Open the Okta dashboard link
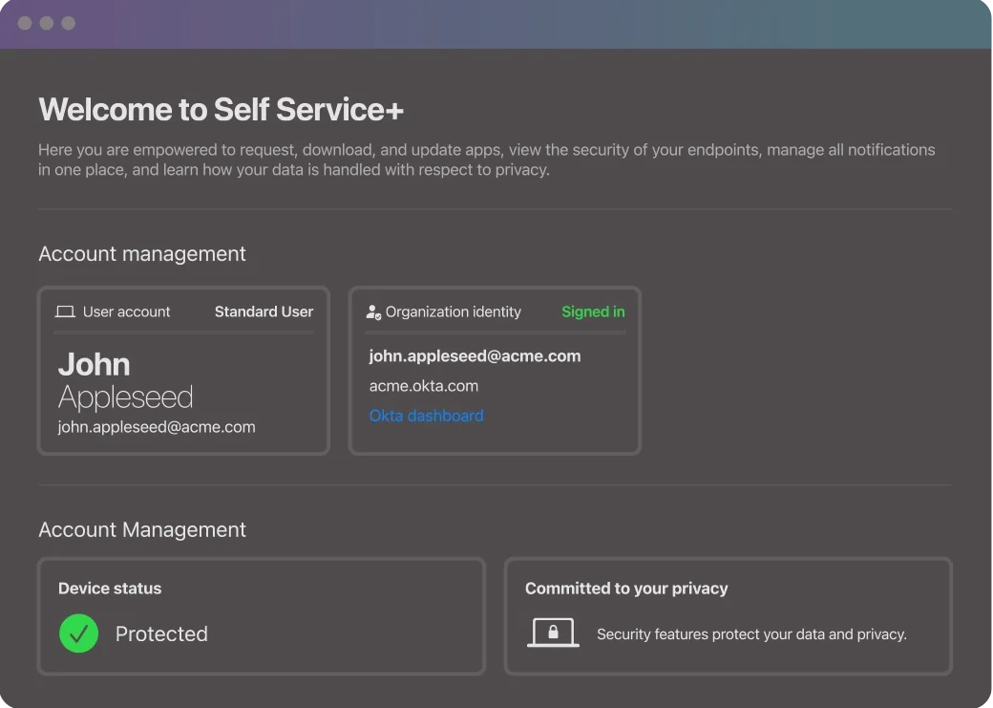Viewport: 993px width, 708px height. click(426, 416)
